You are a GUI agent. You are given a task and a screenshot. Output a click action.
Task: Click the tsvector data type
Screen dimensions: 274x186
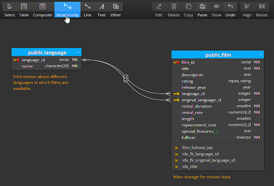coord(244,138)
